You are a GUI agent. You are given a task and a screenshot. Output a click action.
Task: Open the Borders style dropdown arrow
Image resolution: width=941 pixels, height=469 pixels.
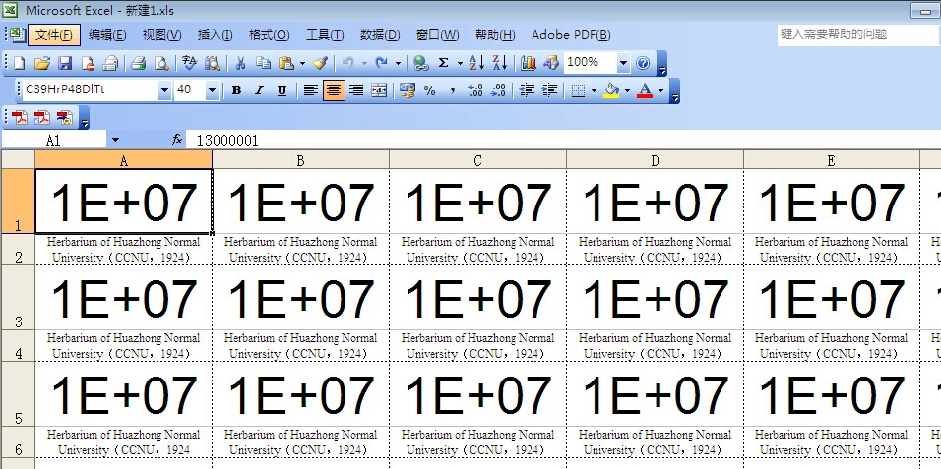[594, 90]
